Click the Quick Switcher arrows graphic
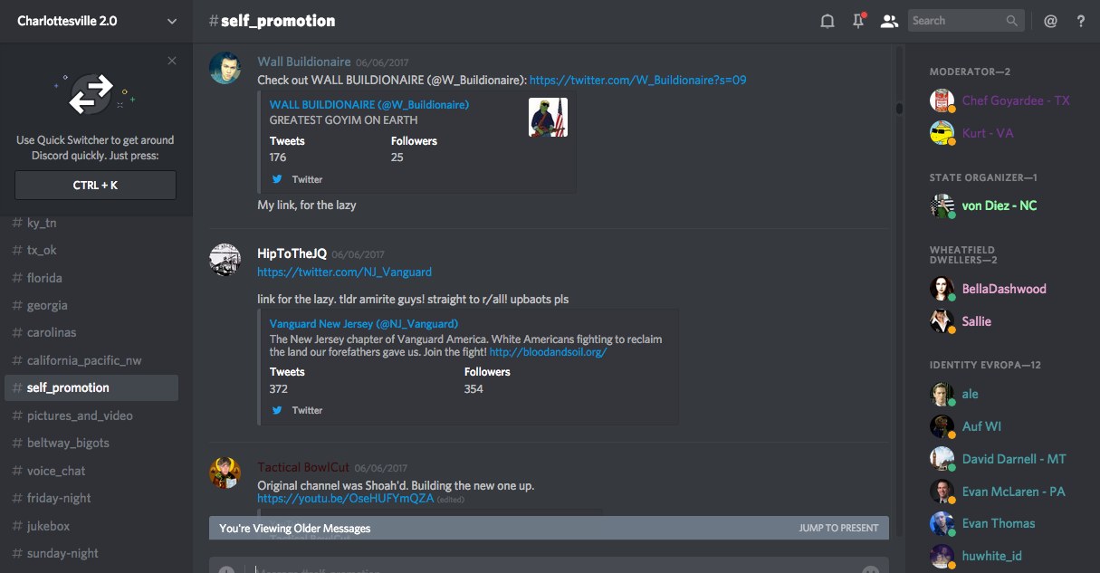1100x573 pixels. coord(93,94)
